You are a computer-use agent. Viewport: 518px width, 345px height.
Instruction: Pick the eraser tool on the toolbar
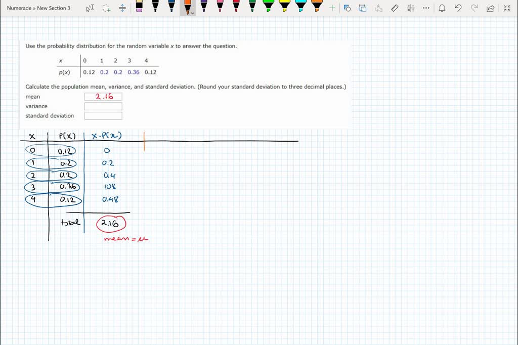pos(140,8)
